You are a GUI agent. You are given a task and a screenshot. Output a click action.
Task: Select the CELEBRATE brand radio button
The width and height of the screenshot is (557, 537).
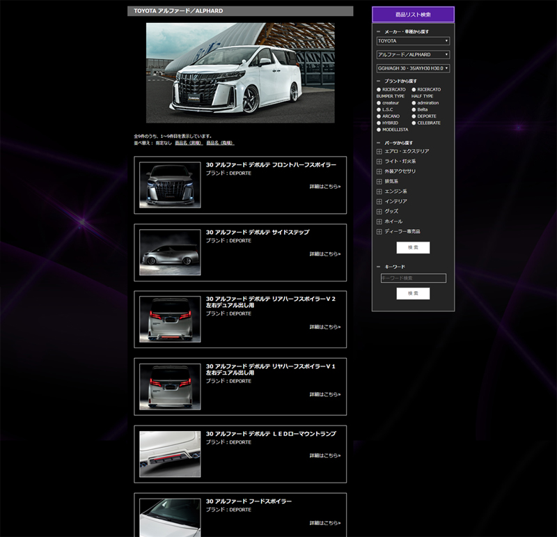coord(414,123)
